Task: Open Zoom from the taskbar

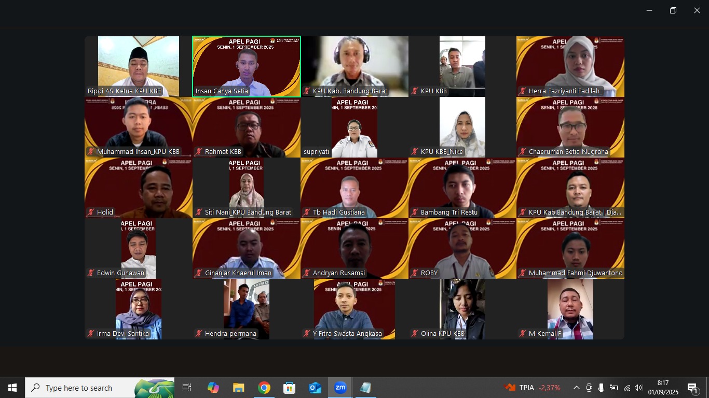Action: (x=340, y=388)
